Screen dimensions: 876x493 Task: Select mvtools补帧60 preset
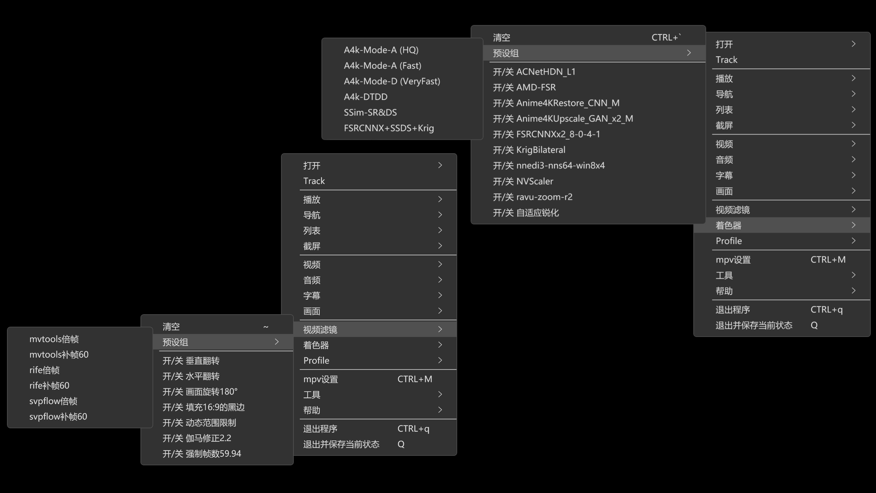point(59,355)
